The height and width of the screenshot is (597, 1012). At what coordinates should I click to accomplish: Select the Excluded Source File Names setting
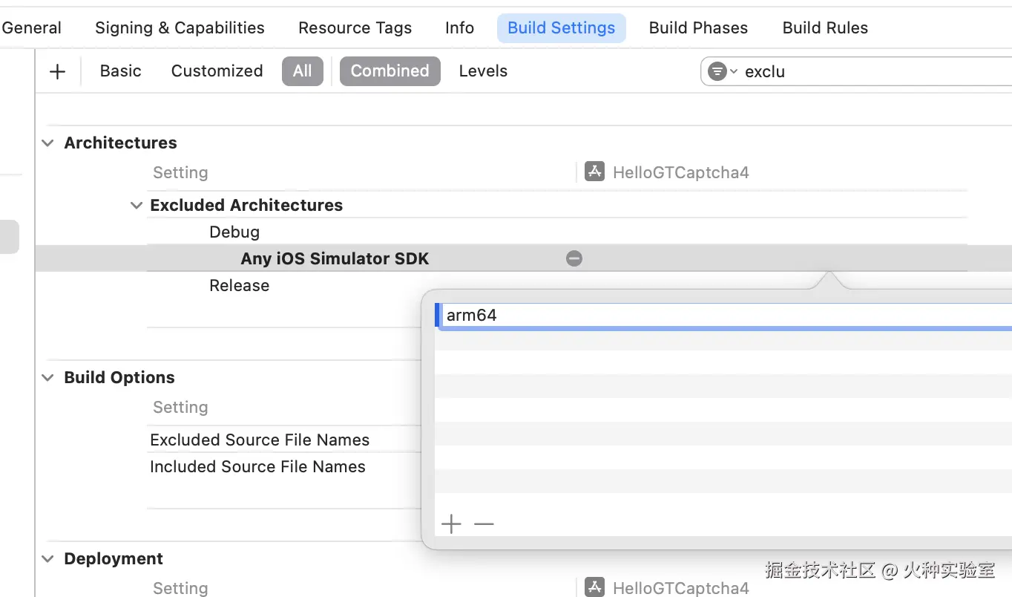point(260,440)
